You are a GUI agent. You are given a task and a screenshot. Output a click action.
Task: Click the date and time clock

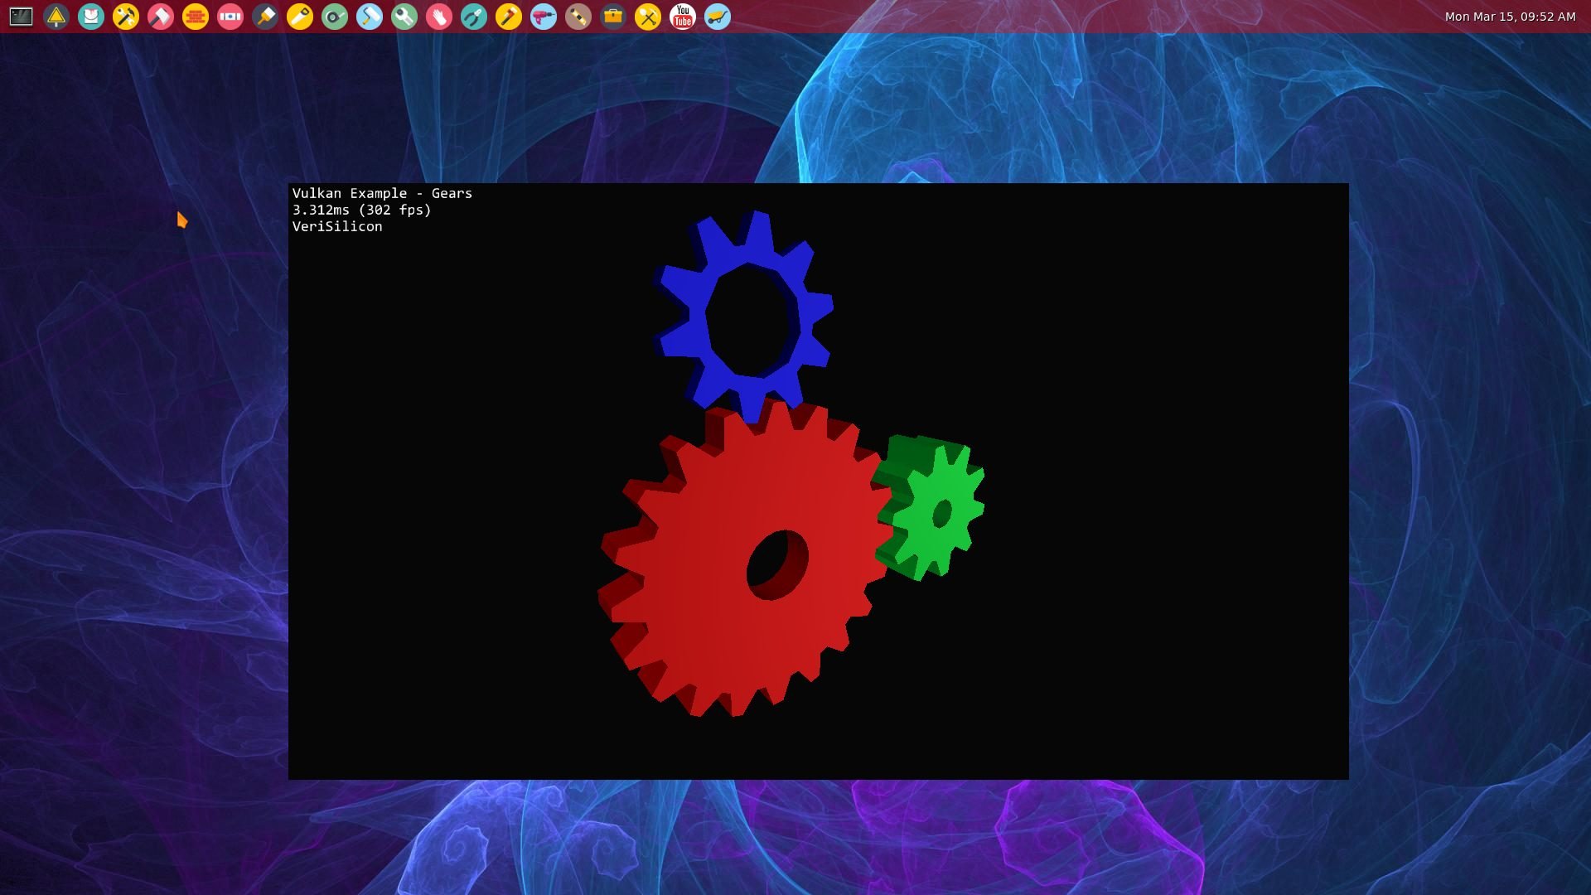(x=1510, y=17)
